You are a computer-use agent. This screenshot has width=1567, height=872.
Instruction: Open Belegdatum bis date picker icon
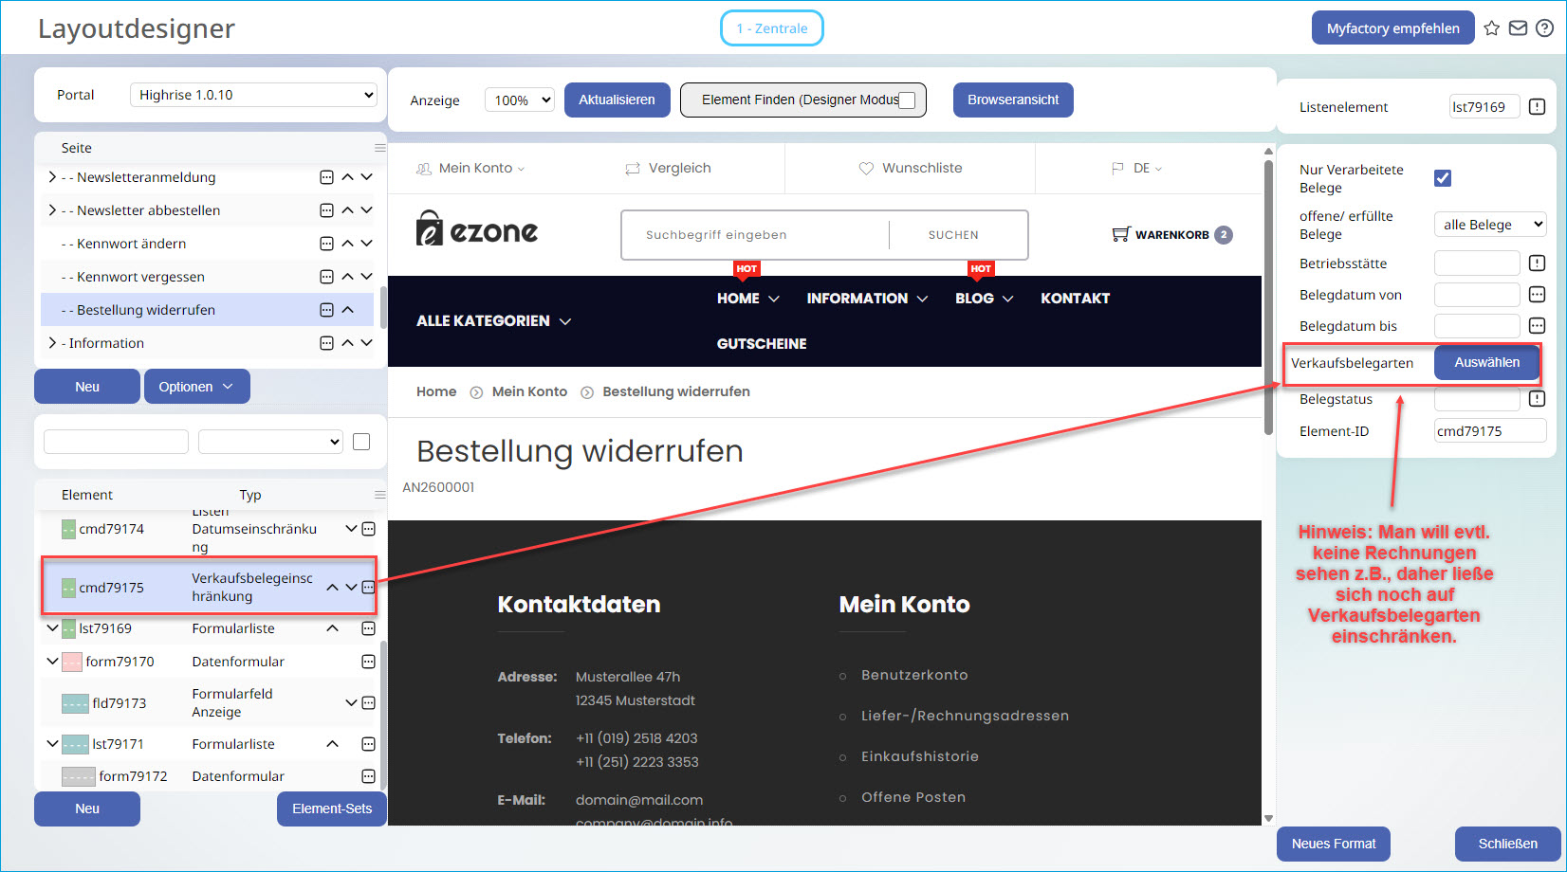point(1538,326)
